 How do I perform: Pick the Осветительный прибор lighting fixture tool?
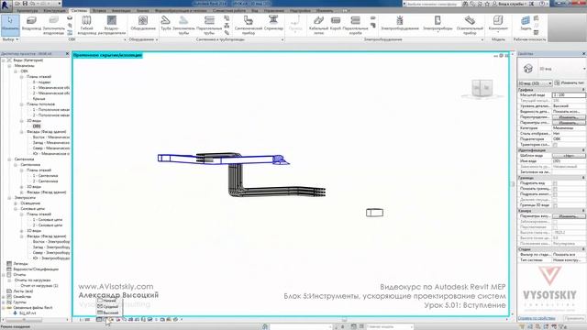pos(470,25)
